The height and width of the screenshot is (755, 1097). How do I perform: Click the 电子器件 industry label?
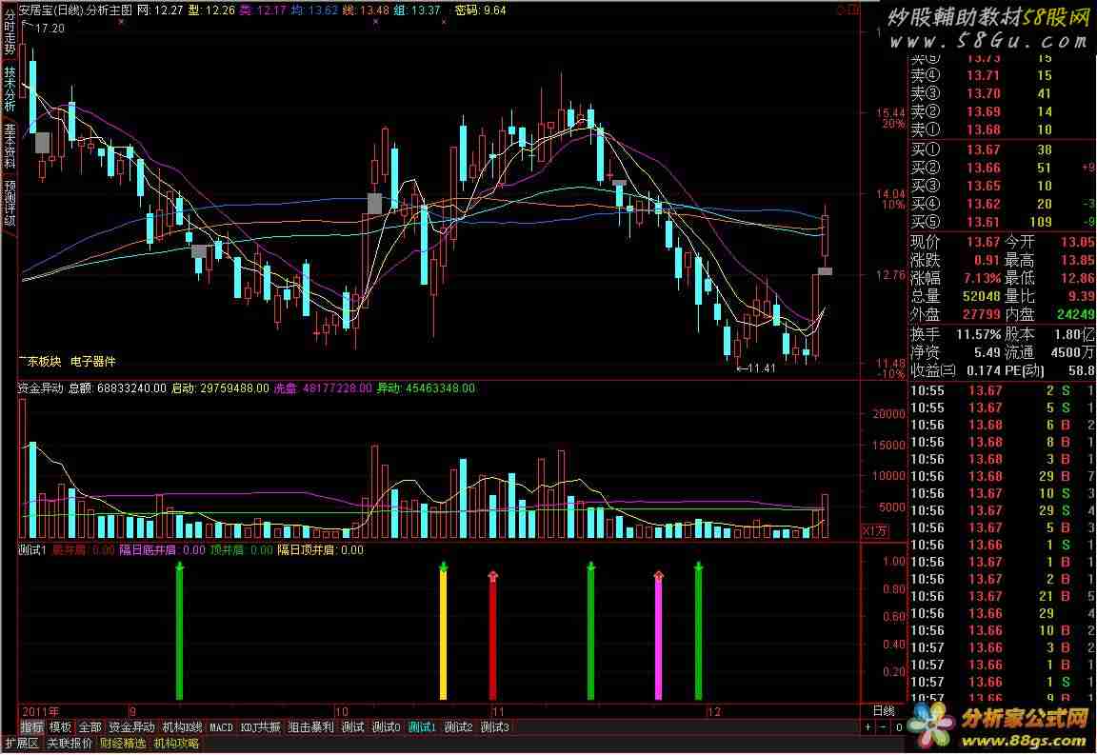point(93,362)
